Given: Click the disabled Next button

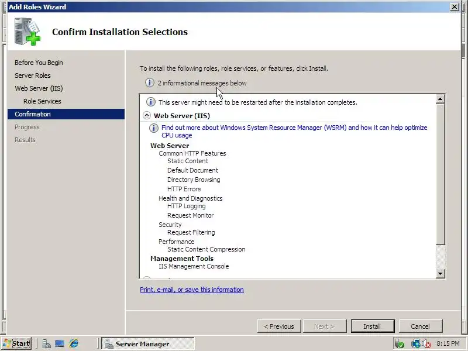Looking at the screenshot, I should [x=325, y=326].
